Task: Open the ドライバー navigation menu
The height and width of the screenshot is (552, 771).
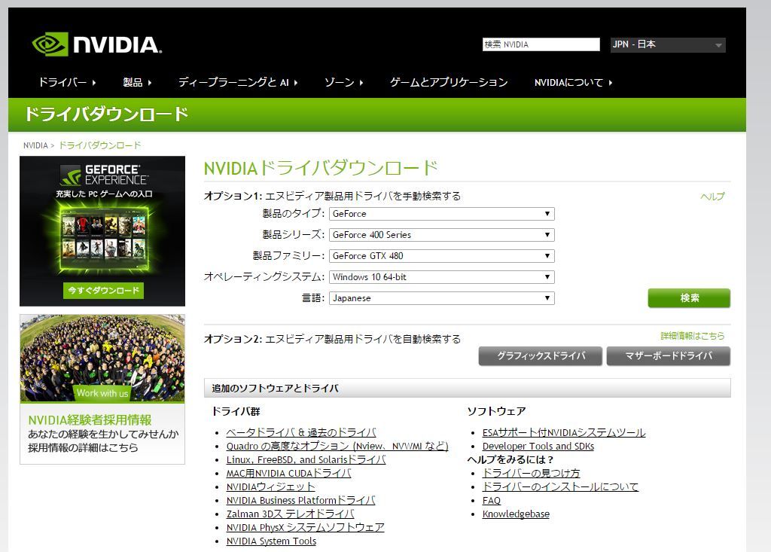Action: tap(67, 82)
